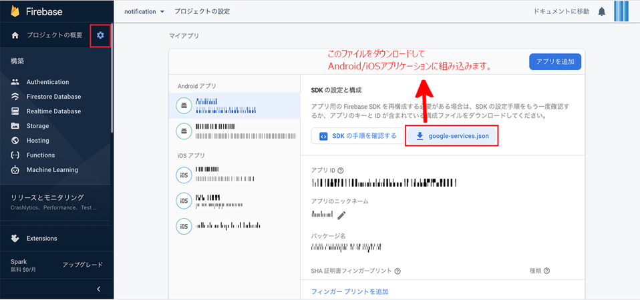
Task: Click プロジェクトの設定 header title
Action: [x=202, y=11]
